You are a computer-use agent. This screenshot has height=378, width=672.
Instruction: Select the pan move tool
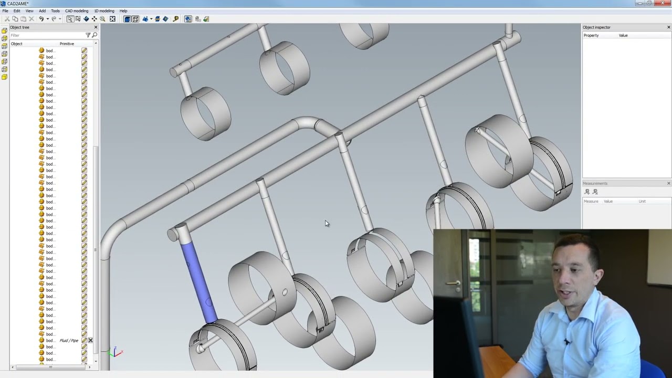pos(94,19)
